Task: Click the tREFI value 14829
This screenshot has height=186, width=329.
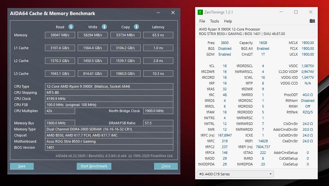Action: tap(263, 141)
